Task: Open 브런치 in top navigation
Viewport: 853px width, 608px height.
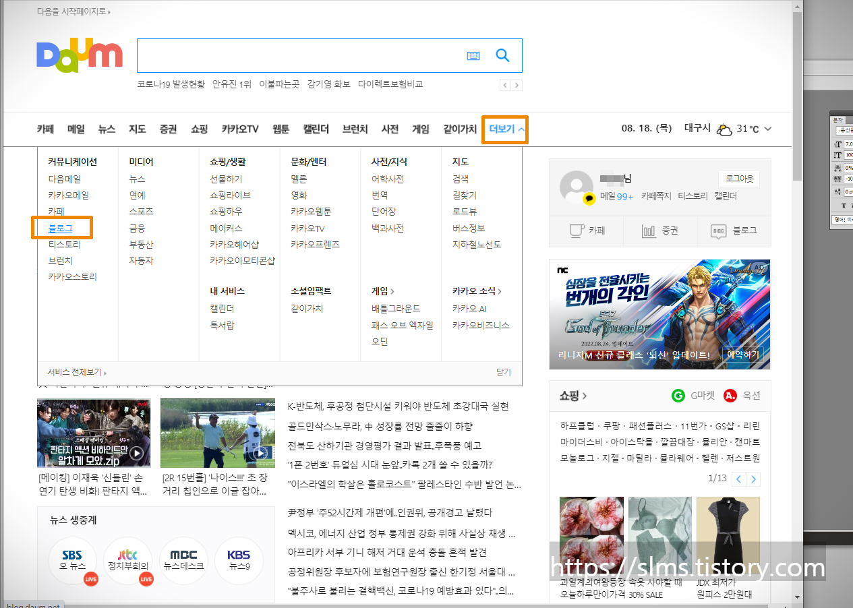Action: pyautogui.click(x=355, y=129)
